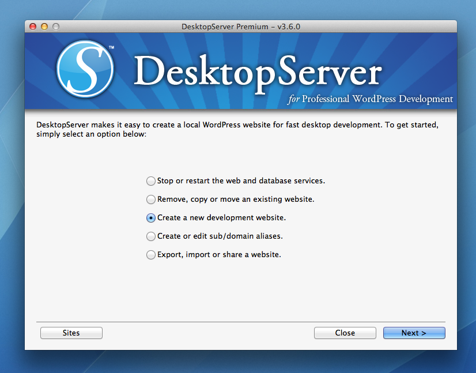
Task: Click the large DesktopServer banner heading
Action: click(258, 72)
